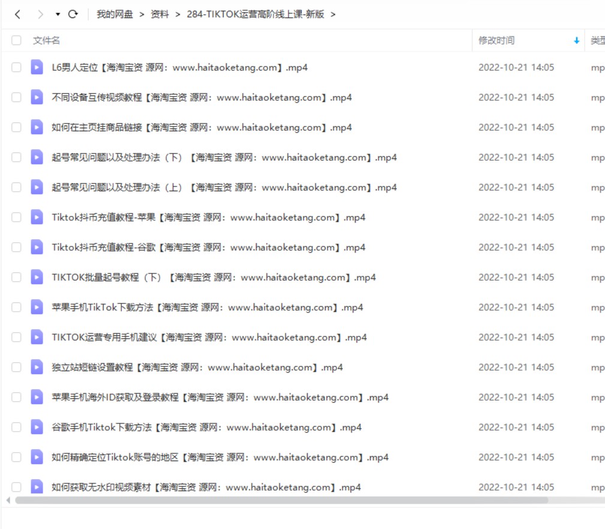Click video icon of 谷歌手机Tiktok下载方法
This screenshot has width=605, height=529.
click(37, 427)
